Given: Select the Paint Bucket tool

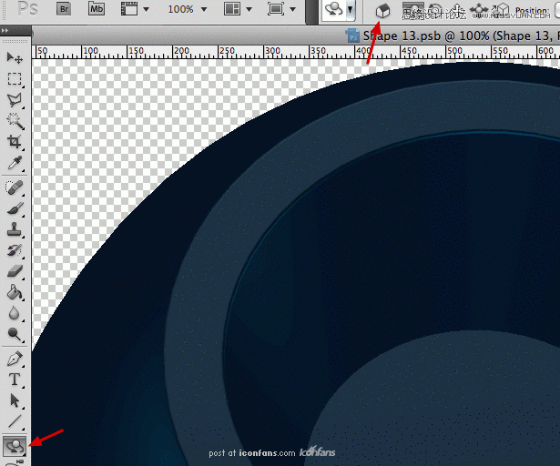Looking at the screenshot, I should pos(15,292).
